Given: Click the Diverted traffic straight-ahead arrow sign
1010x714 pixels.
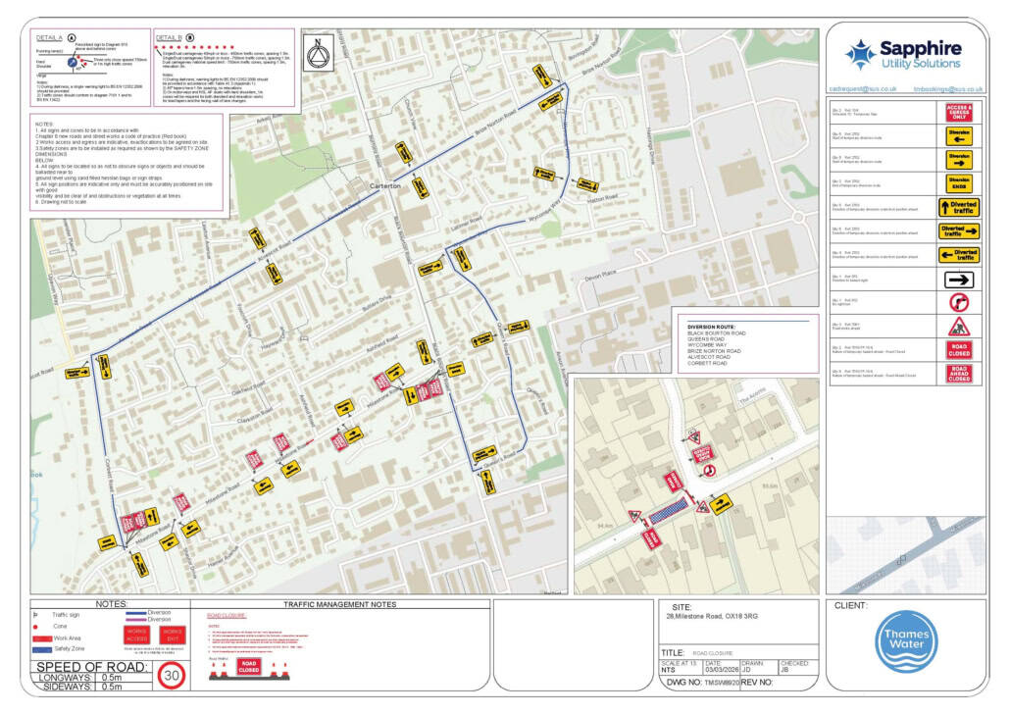Looking at the screenshot, I should (x=958, y=207).
